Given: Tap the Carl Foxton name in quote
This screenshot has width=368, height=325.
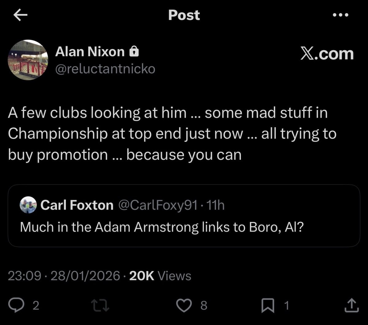Looking at the screenshot, I should point(77,205).
